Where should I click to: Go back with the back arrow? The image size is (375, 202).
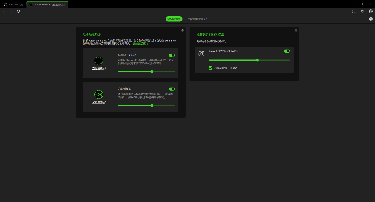4,11
